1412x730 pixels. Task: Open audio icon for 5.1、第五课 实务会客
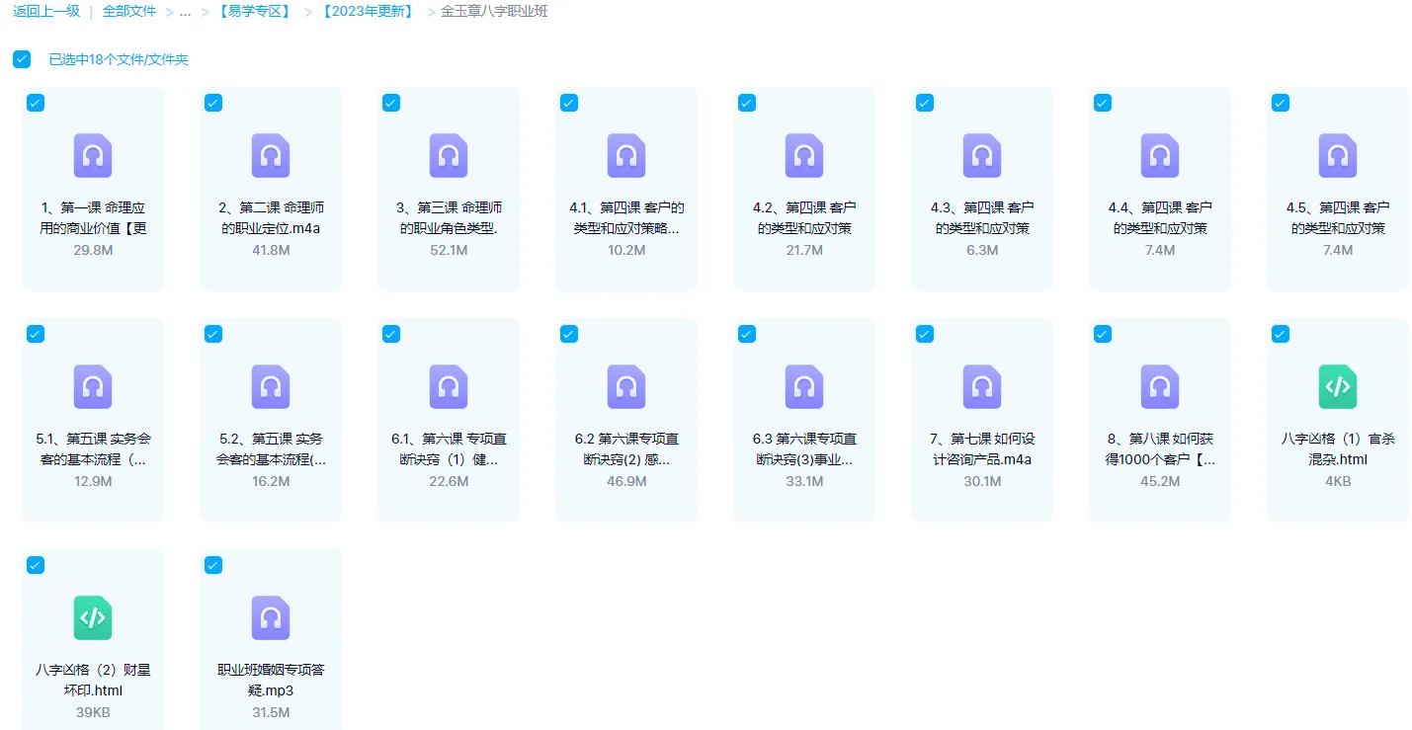(93, 386)
